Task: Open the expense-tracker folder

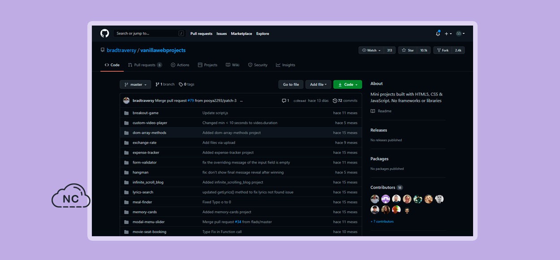Action: pyautogui.click(x=146, y=152)
